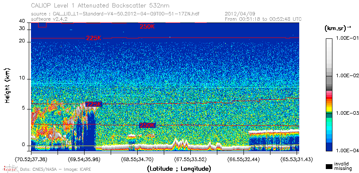Click x-axis label '(69.54;35.98)'
Screen dimensions: 359x173
[85, 159]
